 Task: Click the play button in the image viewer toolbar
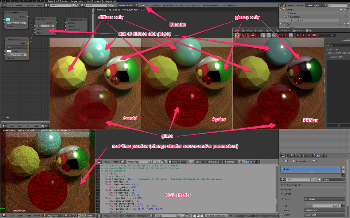(303, 35)
